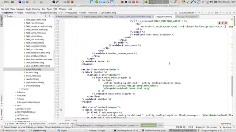236x132 pixels.
Task: Click the Stop sharing button
Action: pos(148,125)
